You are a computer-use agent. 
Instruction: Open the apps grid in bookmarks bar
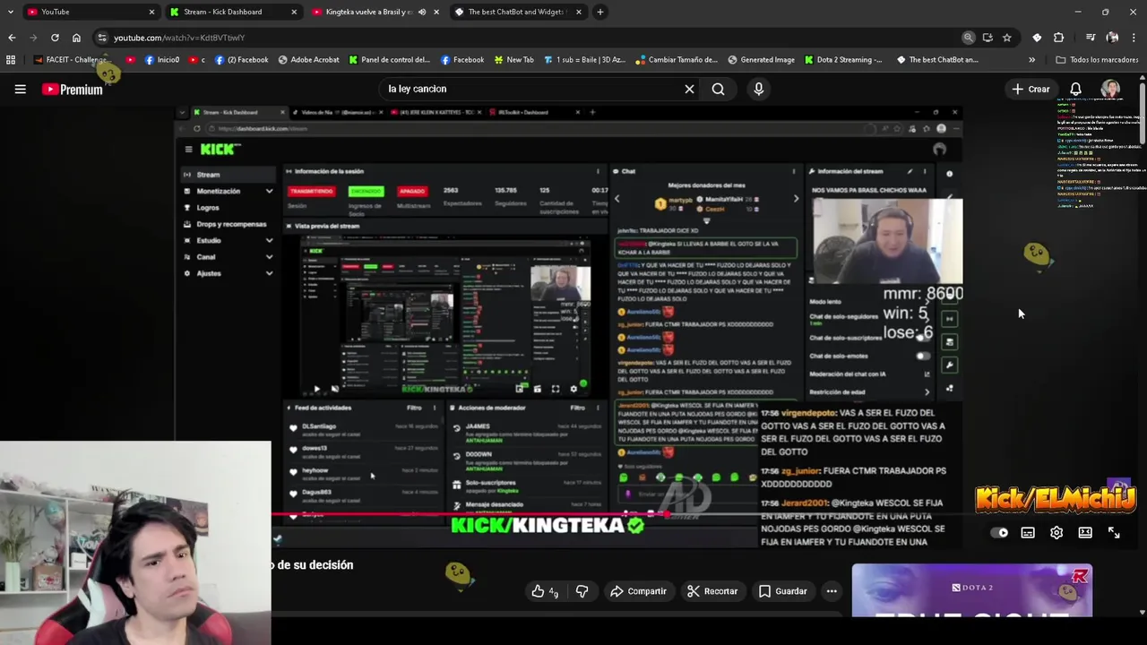[x=11, y=60]
